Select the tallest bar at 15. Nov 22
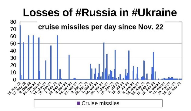 click(20, 52)
